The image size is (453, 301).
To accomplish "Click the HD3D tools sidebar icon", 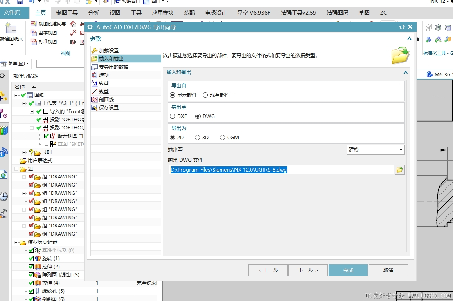I will [4, 152].
